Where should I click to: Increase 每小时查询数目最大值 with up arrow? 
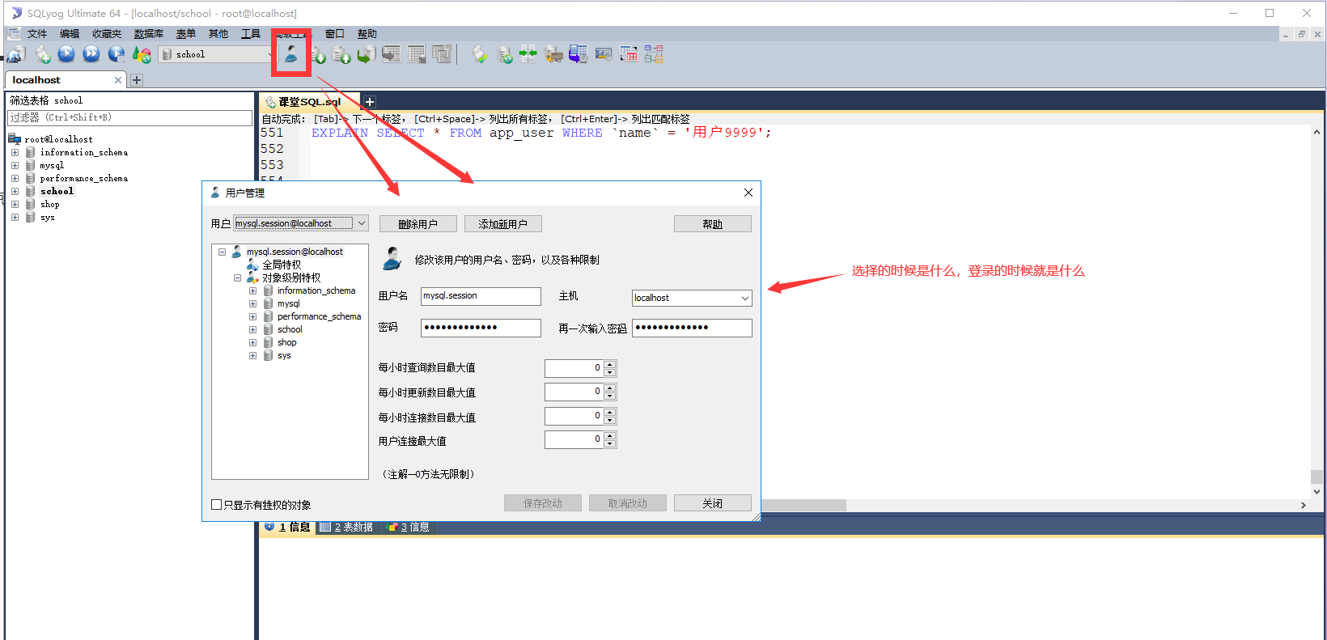point(610,364)
